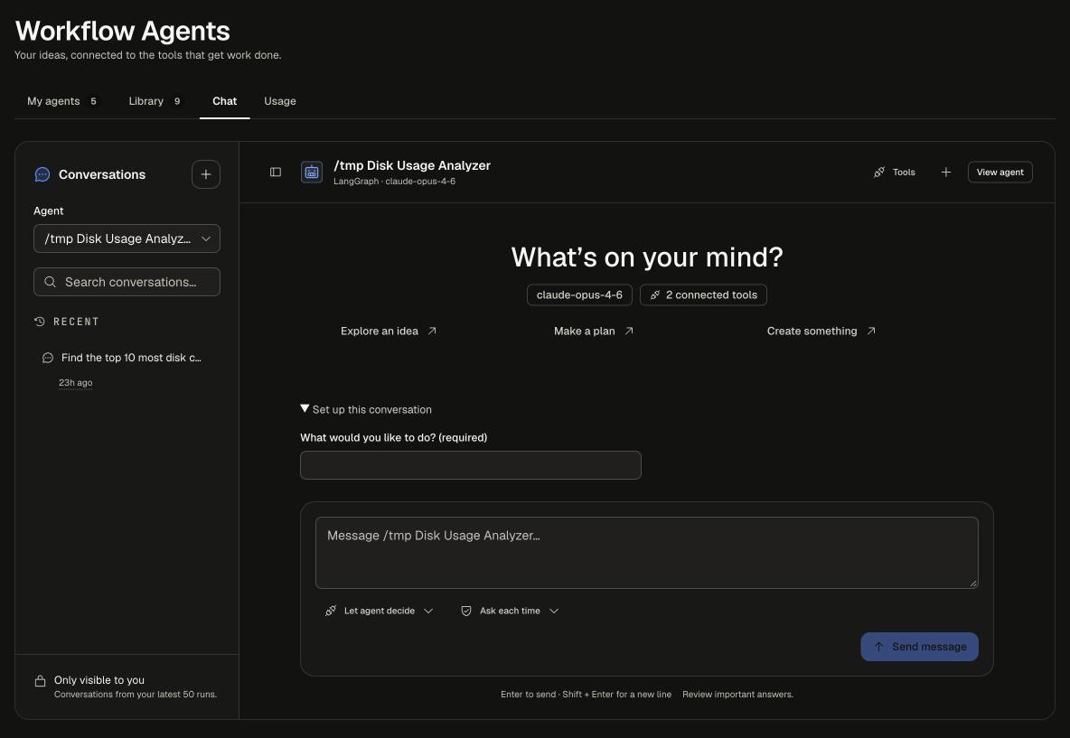The image size is (1070, 738).
Task: Click the 23h ago timestamp
Action: pos(75,383)
